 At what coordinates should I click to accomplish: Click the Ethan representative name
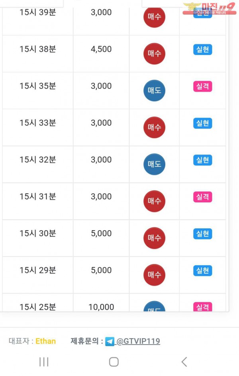(x=45, y=341)
